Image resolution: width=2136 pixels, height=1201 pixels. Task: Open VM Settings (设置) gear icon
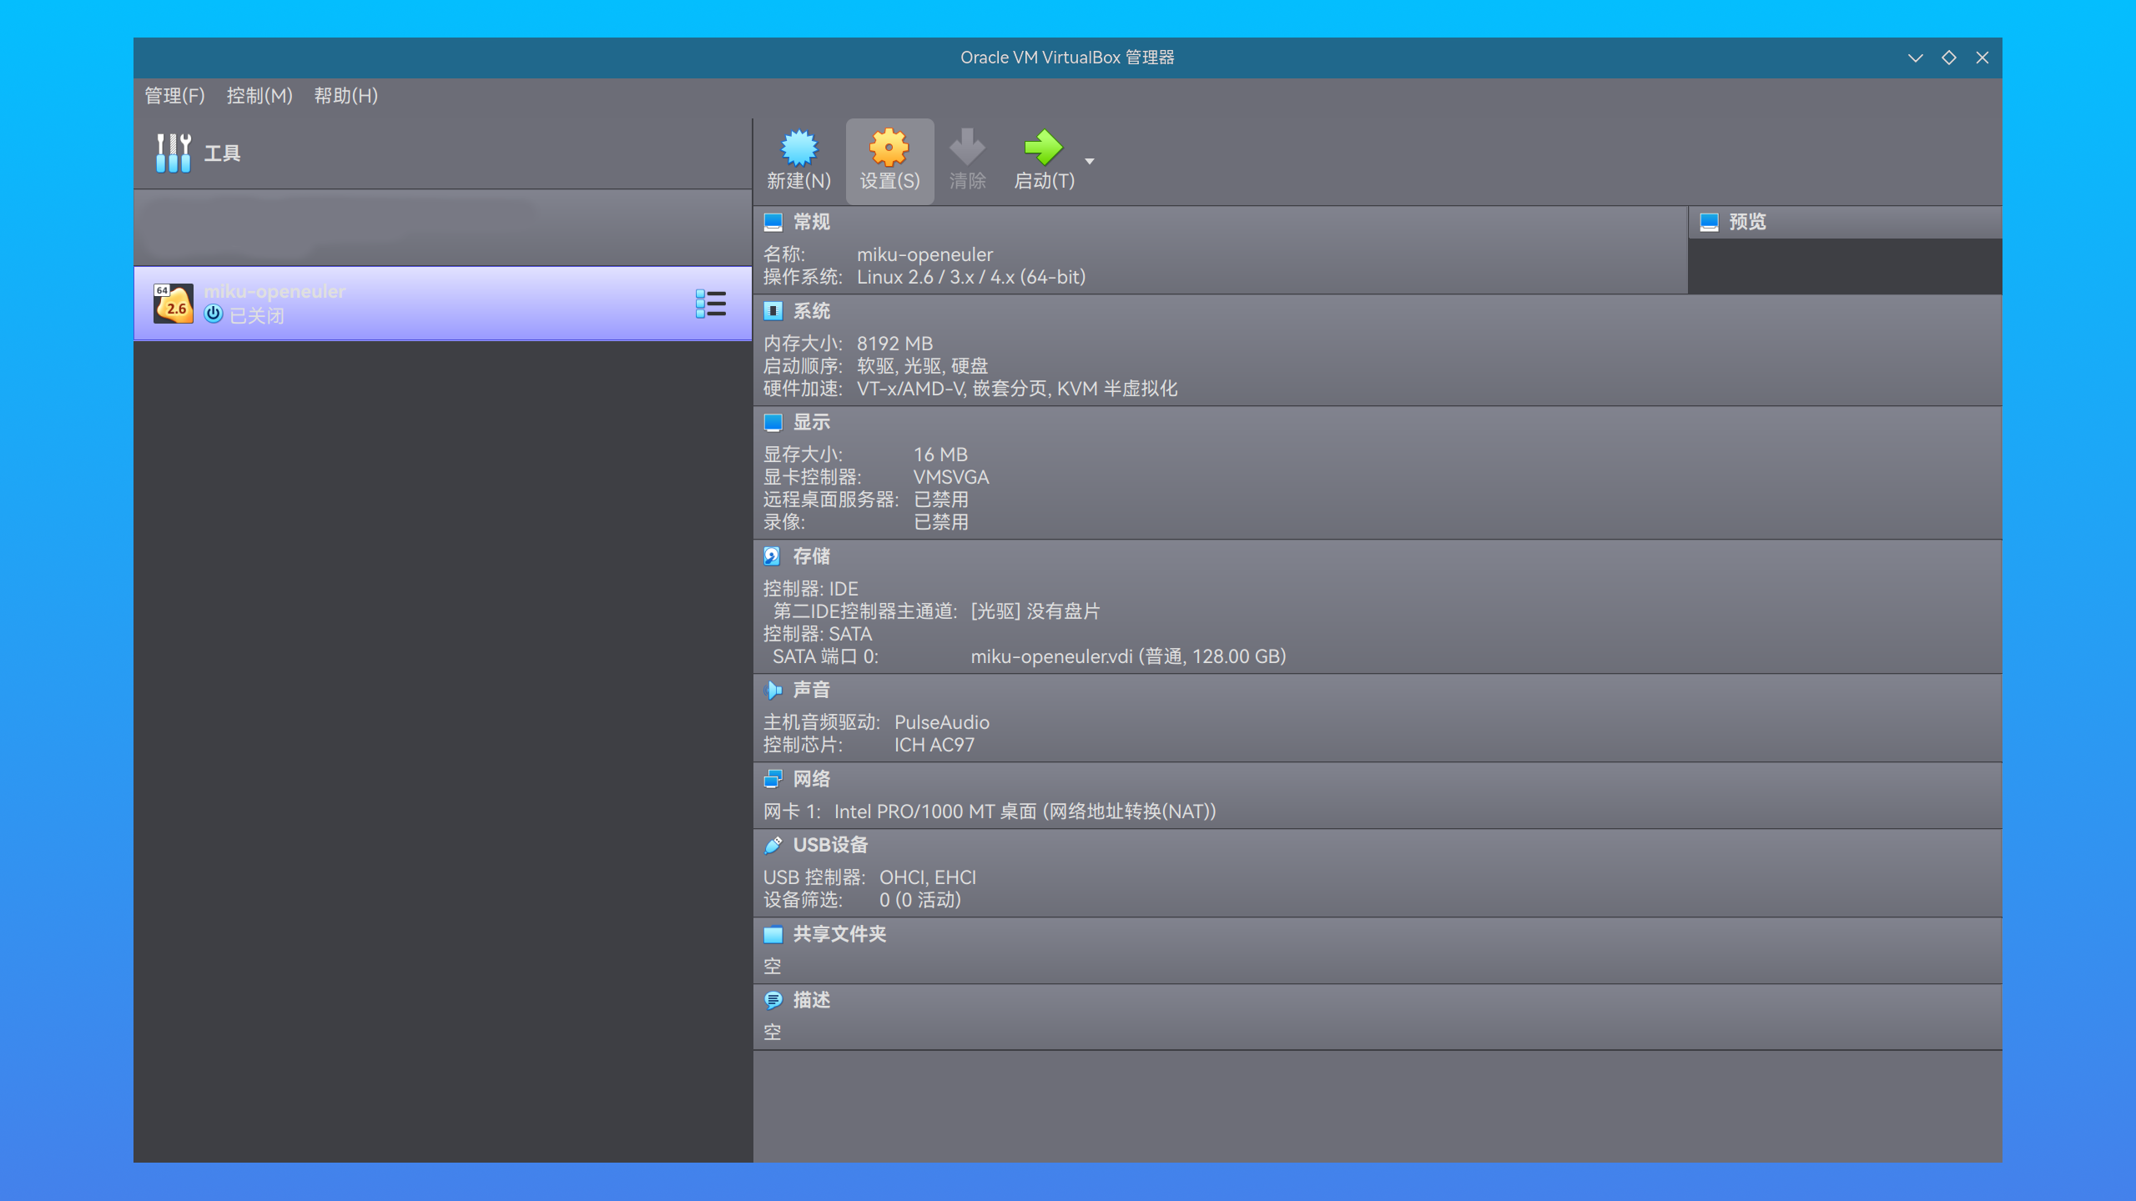pyautogui.click(x=889, y=148)
